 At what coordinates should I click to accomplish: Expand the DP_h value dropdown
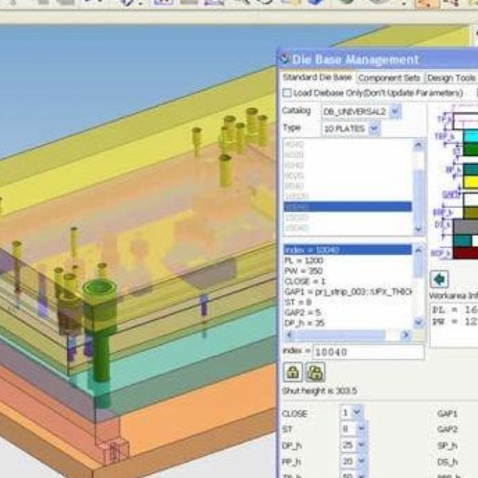(361, 444)
